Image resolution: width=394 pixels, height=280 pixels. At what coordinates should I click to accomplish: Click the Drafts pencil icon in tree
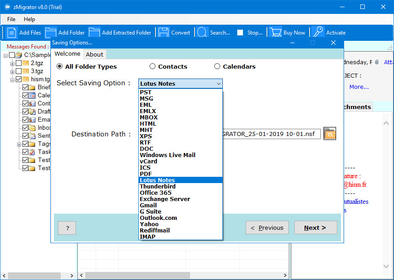[32, 111]
